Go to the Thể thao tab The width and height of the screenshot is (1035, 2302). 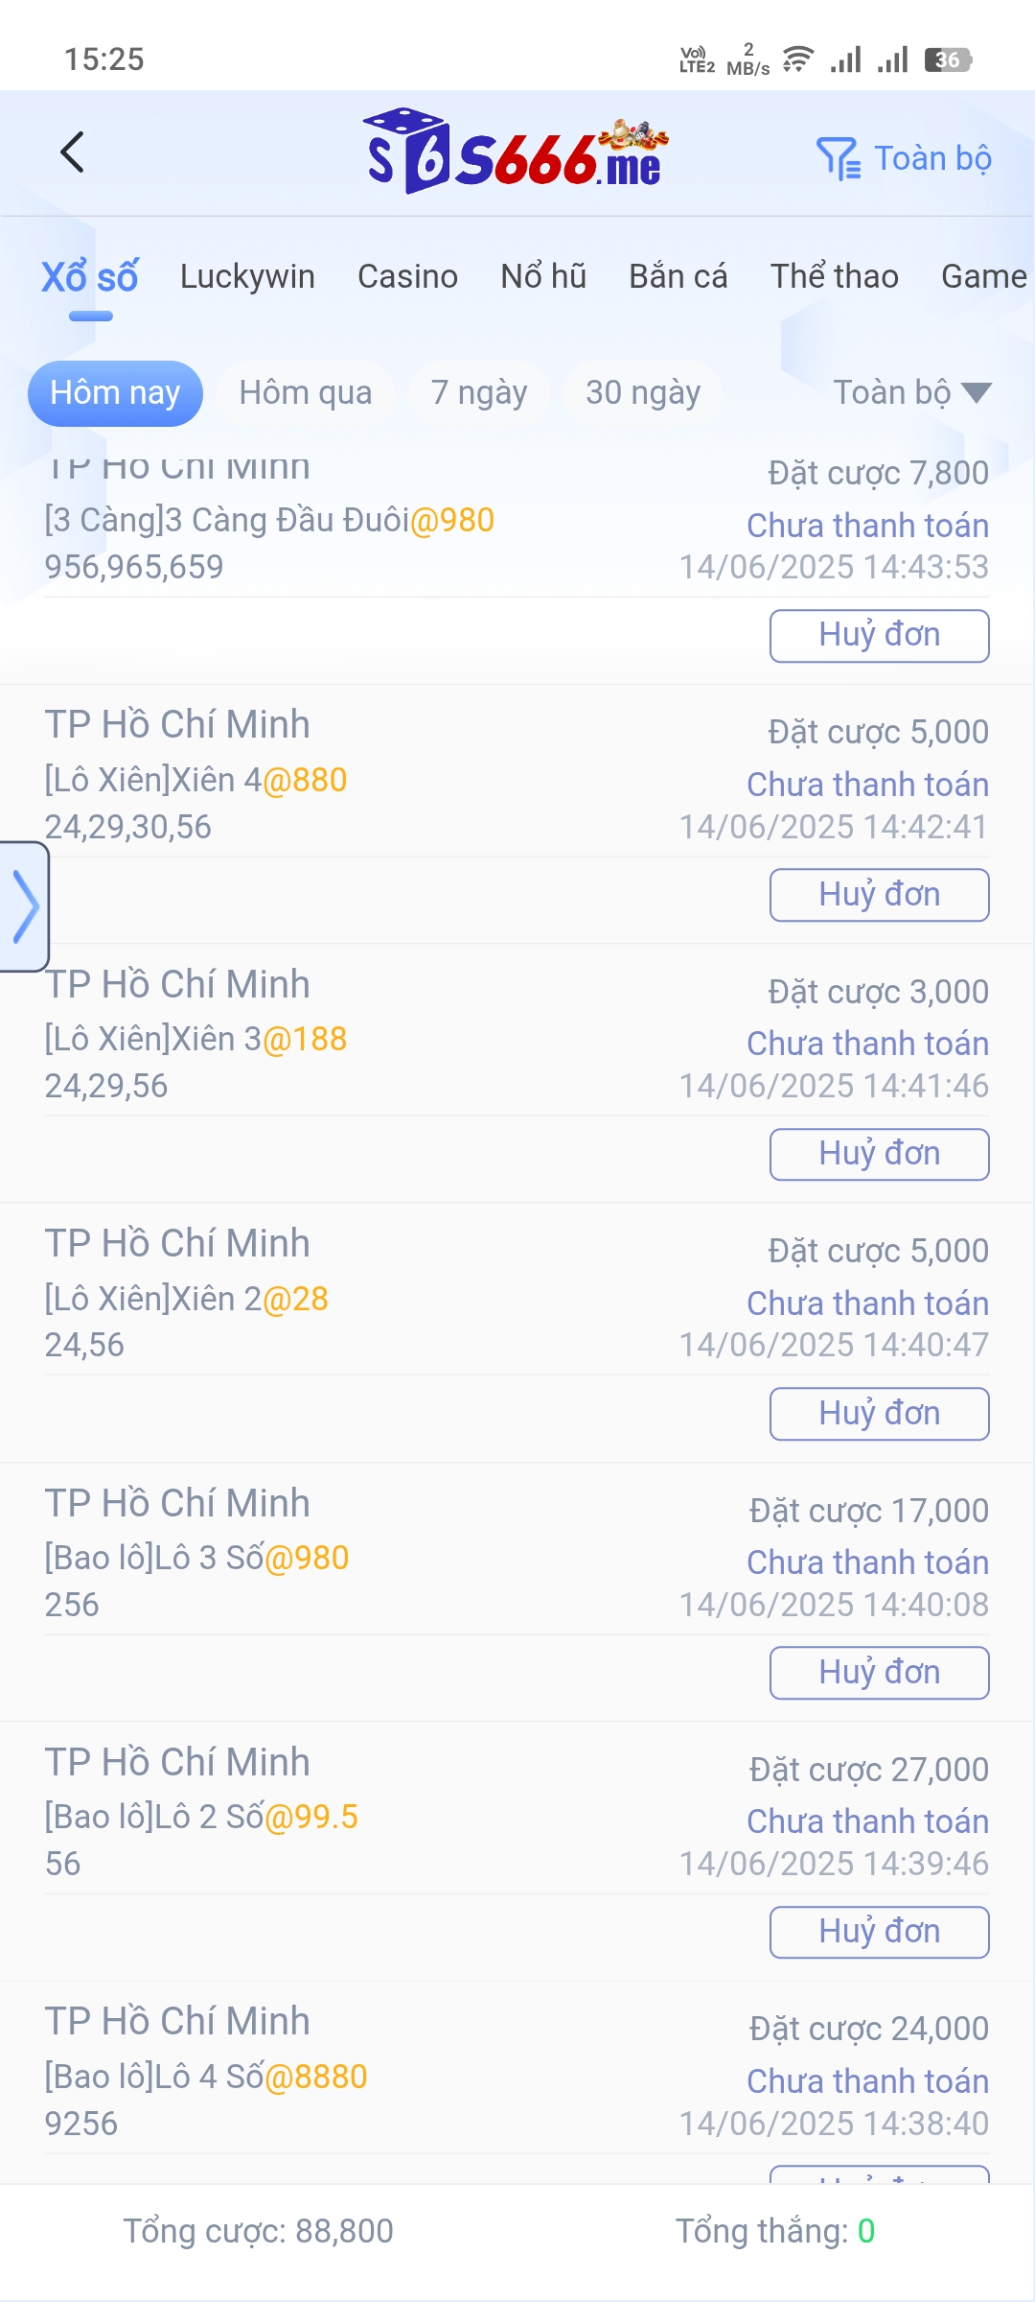tap(834, 276)
